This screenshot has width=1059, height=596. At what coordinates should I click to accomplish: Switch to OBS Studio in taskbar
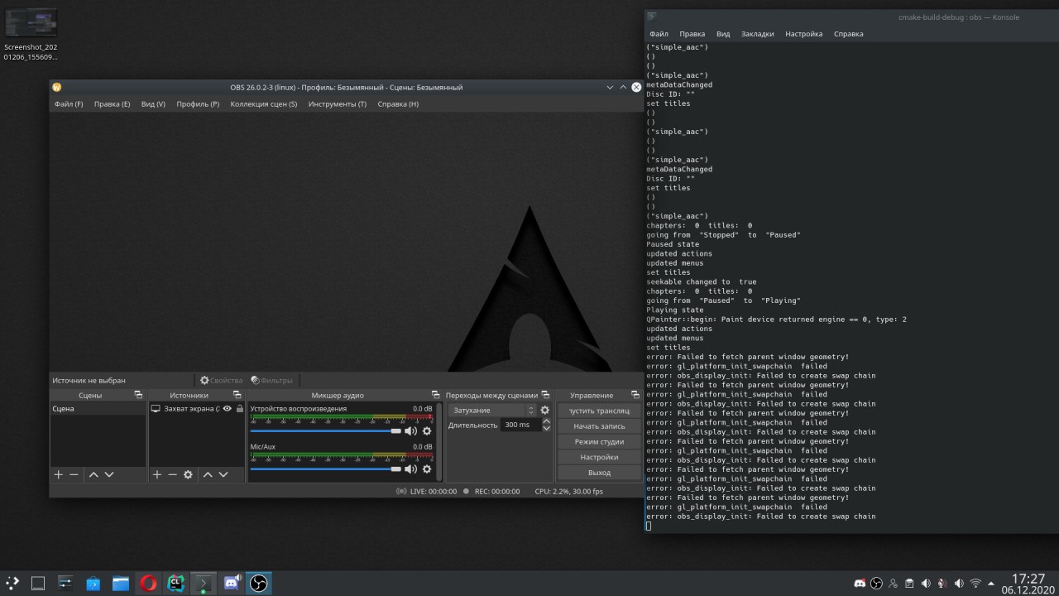(259, 584)
